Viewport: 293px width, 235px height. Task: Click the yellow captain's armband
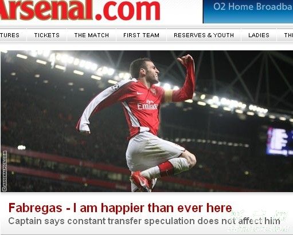[169, 96]
